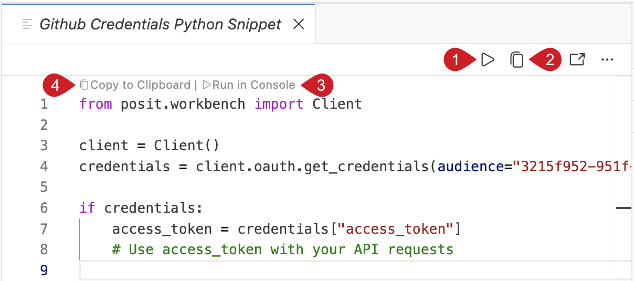Click the Run in Console code lens link
Viewport: 634px width, 281px height.
tap(249, 85)
